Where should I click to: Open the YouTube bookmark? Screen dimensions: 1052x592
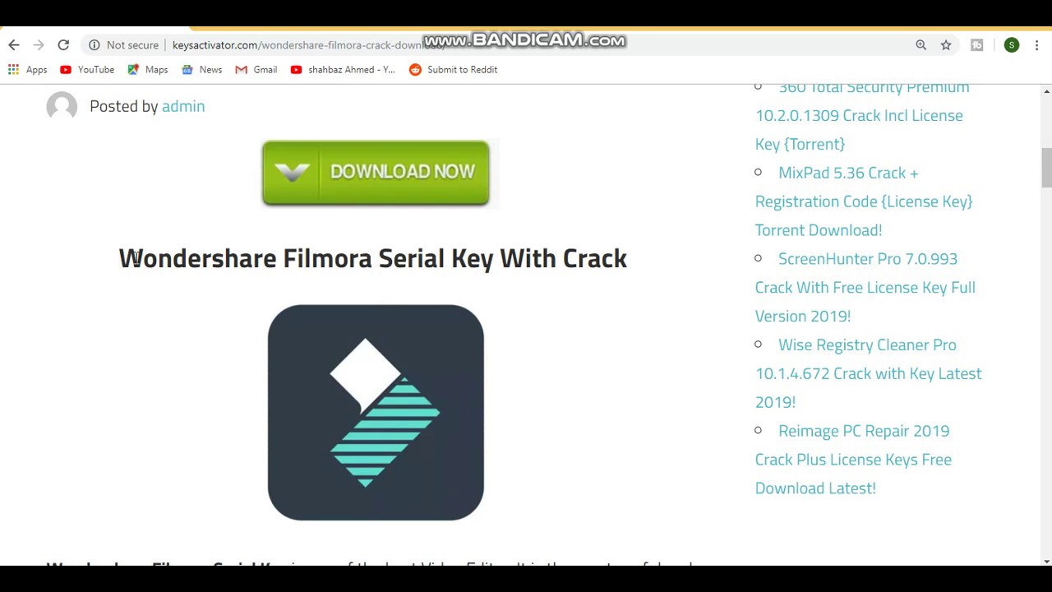click(87, 70)
